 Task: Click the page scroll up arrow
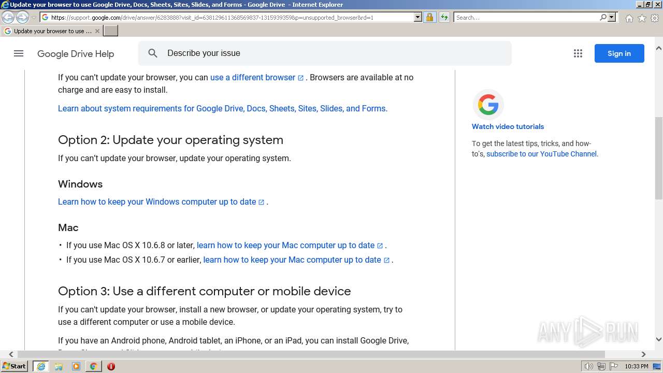pos(659,48)
